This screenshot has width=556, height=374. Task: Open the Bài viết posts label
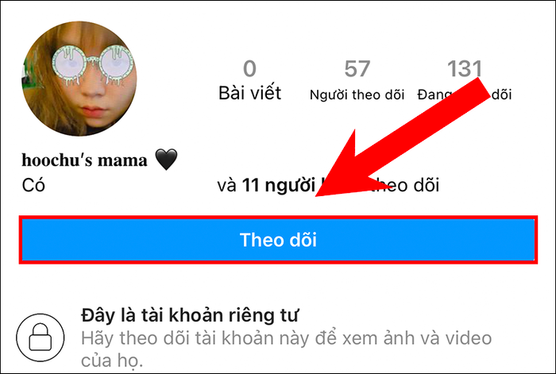[249, 93]
